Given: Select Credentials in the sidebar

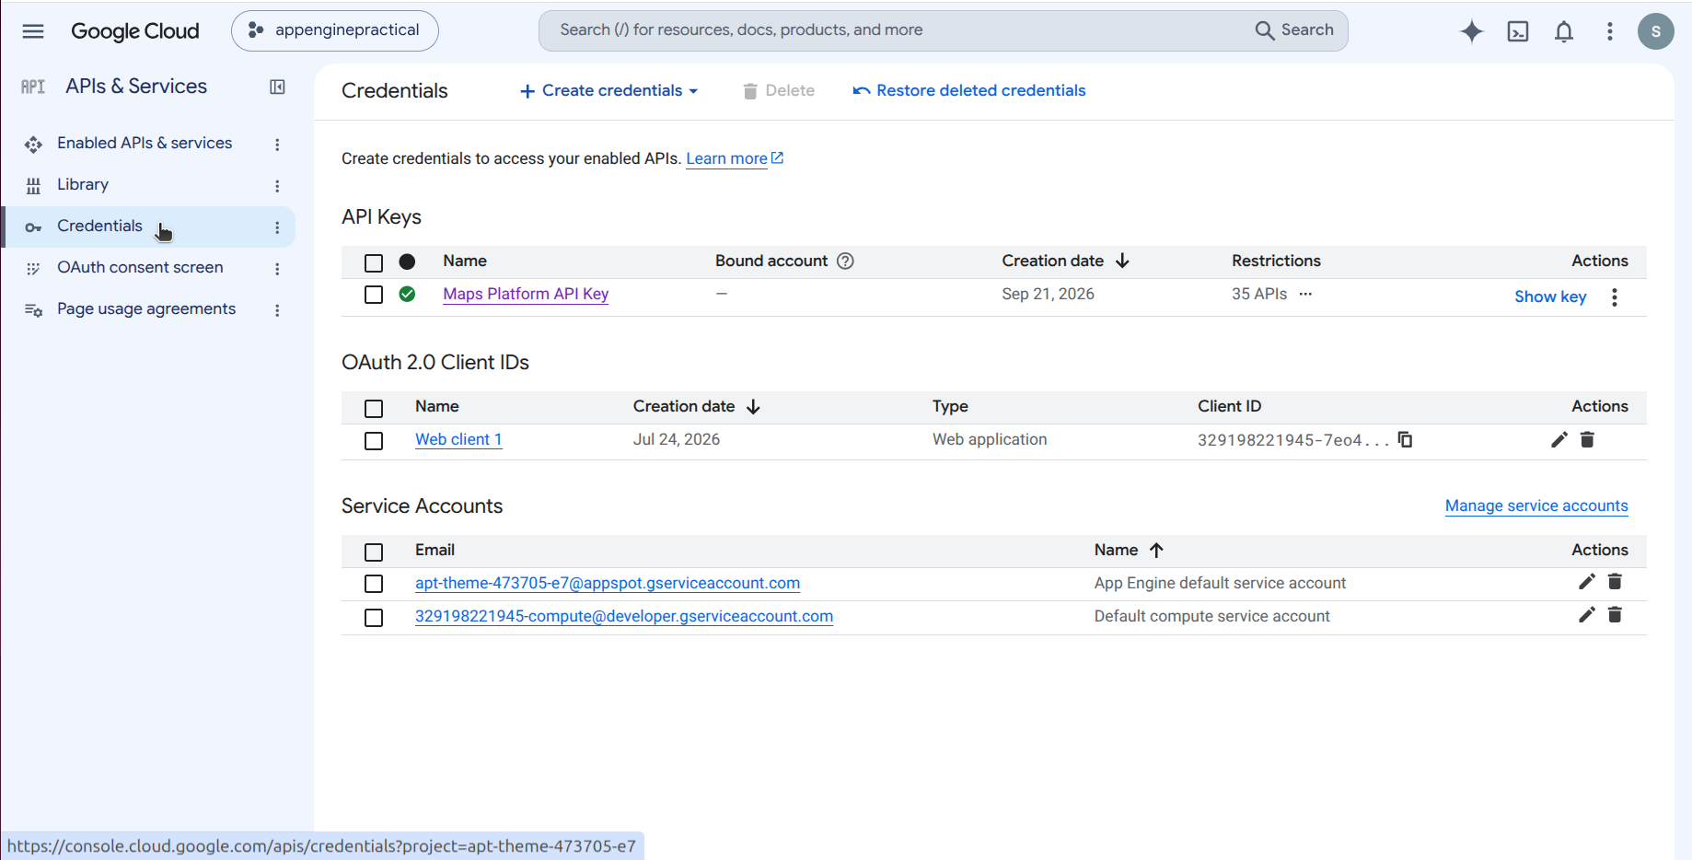Looking at the screenshot, I should click(x=99, y=226).
